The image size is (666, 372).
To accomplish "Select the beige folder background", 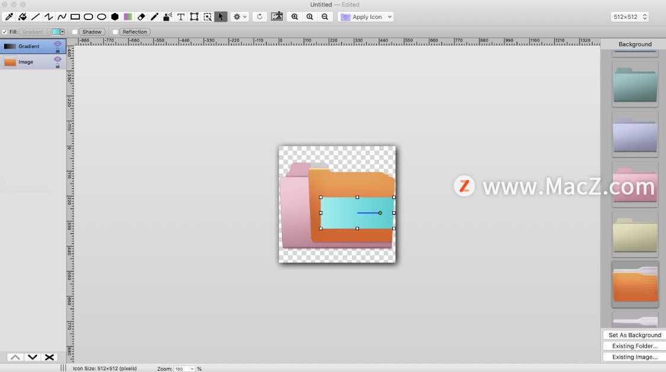I will pos(635,235).
